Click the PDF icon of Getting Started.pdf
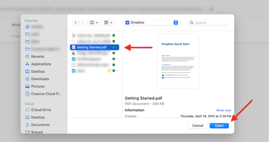Viewport: 269px width, 142px height. (x=73, y=47)
